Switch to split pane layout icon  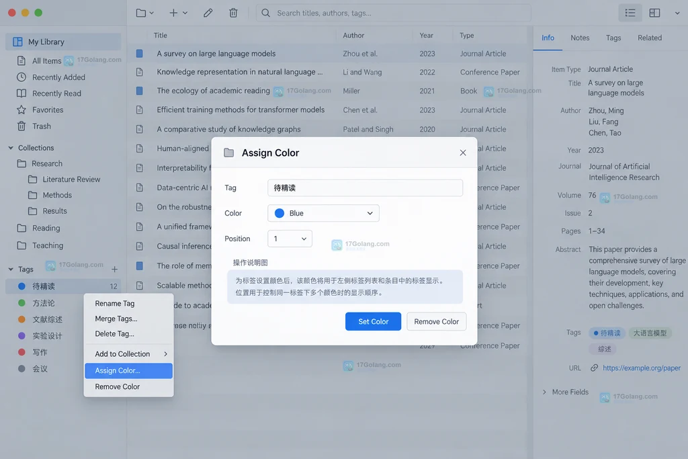coord(654,13)
